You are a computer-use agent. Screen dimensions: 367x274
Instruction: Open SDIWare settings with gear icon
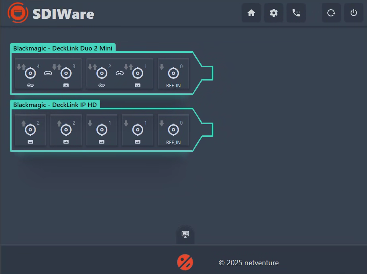(x=273, y=13)
